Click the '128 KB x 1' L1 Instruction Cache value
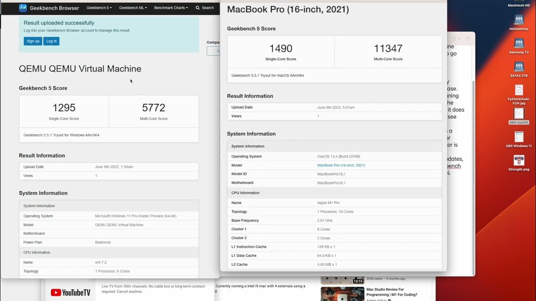 point(326,247)
